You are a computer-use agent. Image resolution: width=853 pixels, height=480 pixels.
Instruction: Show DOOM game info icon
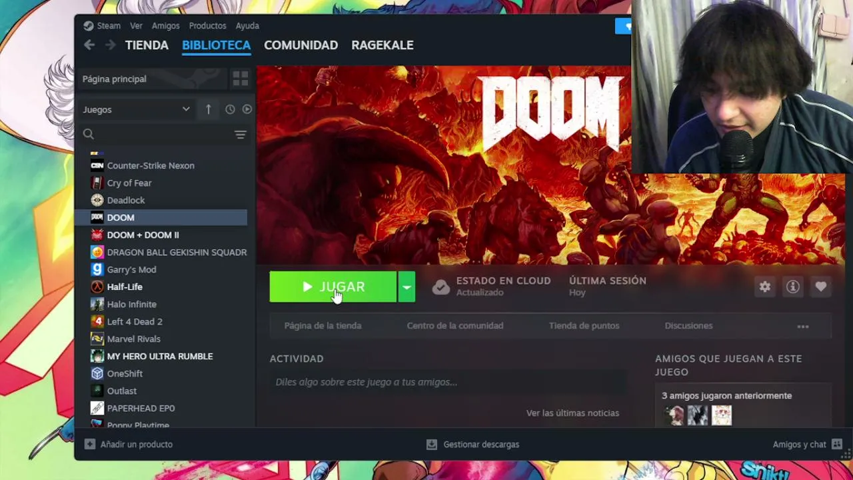pyautogui.click(x=793, y=287)
